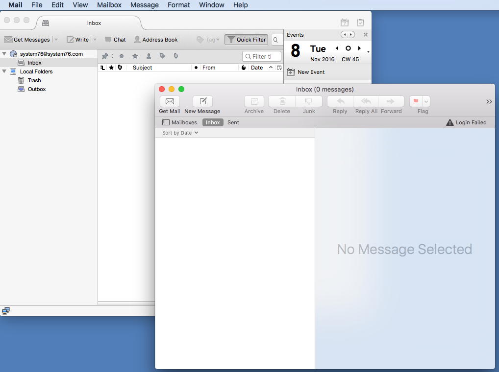Expand the Get Messages dropdown arrow
The image size is (499, 372).
(55, 39)
